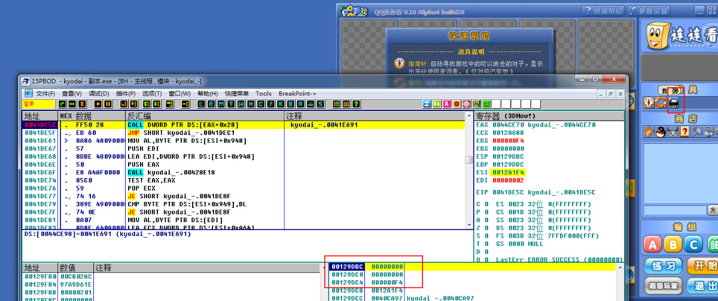
Task: Open References window with R icon
Action: [x=300, y=104]
